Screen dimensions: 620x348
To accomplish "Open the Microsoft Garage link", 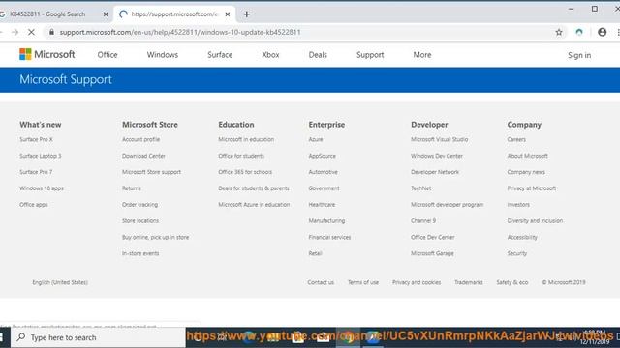I will (x=432, y=253).
